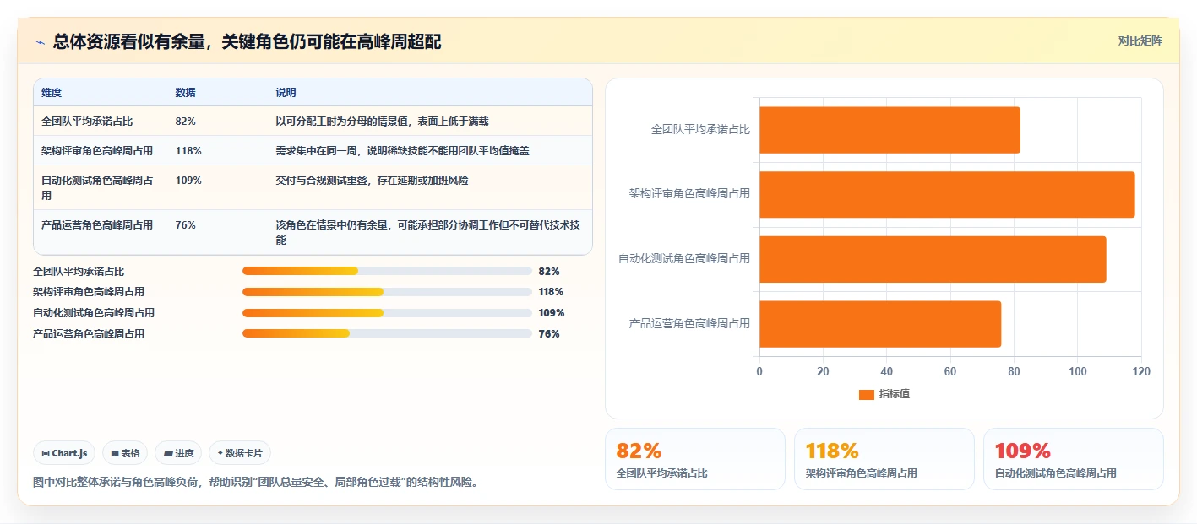Click the description starting 该角色在情景中仍有余量

click(x=428, y=233)
